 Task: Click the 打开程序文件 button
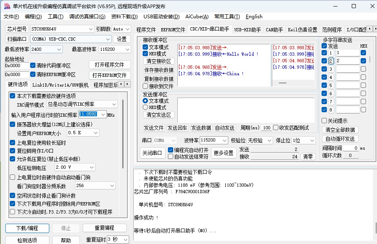click(110, 65)
